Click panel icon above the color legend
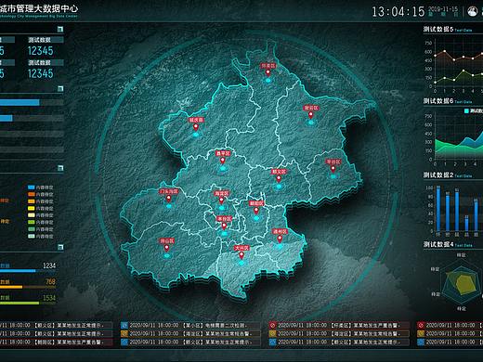The width and height of the screenshot is (483, 362). pyautogui.click(x=60, y=168)
